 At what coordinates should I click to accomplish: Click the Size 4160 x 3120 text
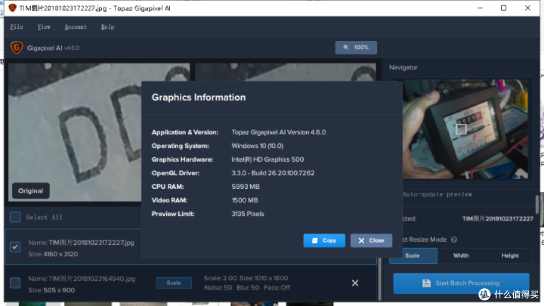click(x=53, y=254)
